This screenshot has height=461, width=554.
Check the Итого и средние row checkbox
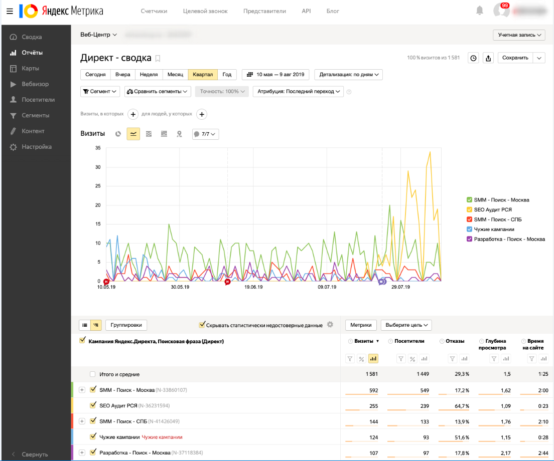[92, 374]
